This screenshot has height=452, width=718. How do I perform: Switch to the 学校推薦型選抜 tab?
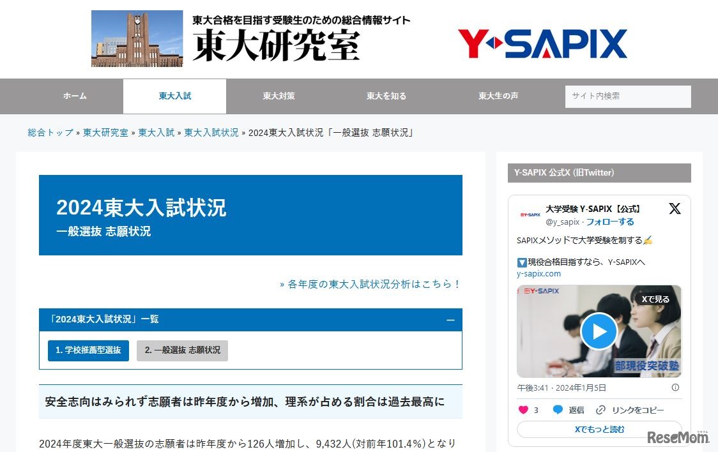[88, 350]
